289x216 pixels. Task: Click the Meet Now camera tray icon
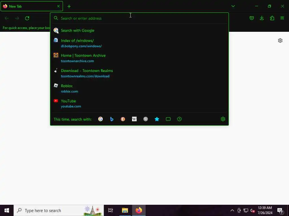pos(239,210)
